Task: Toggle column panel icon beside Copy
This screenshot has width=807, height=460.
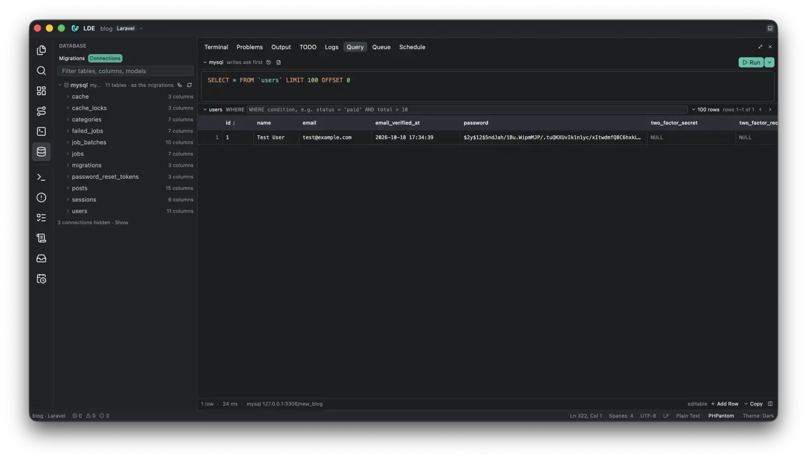Action: (x=770, y=404)
